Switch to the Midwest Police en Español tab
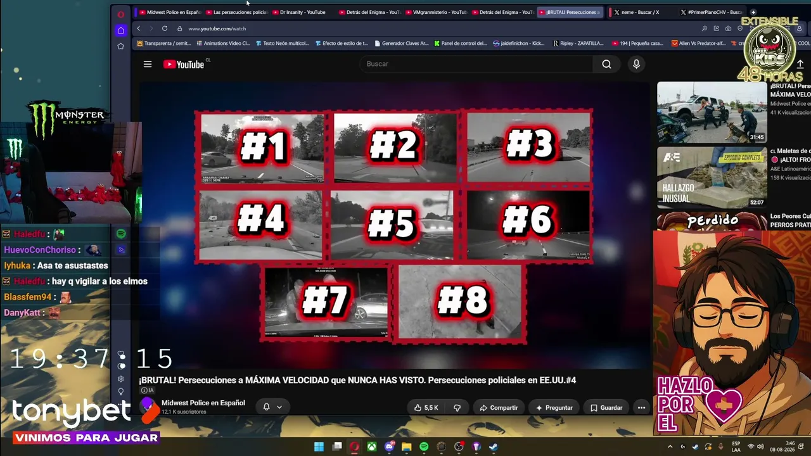811x456 pixels. 170,12
